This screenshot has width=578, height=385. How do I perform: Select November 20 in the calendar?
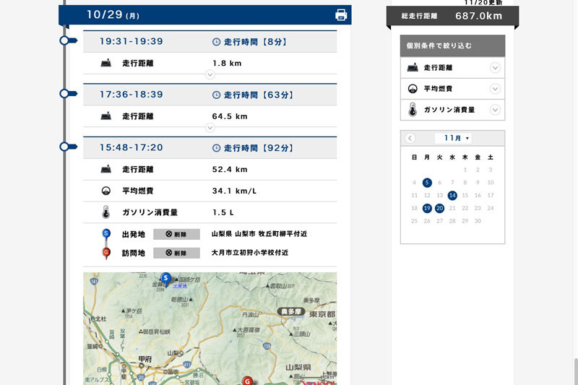439,208
